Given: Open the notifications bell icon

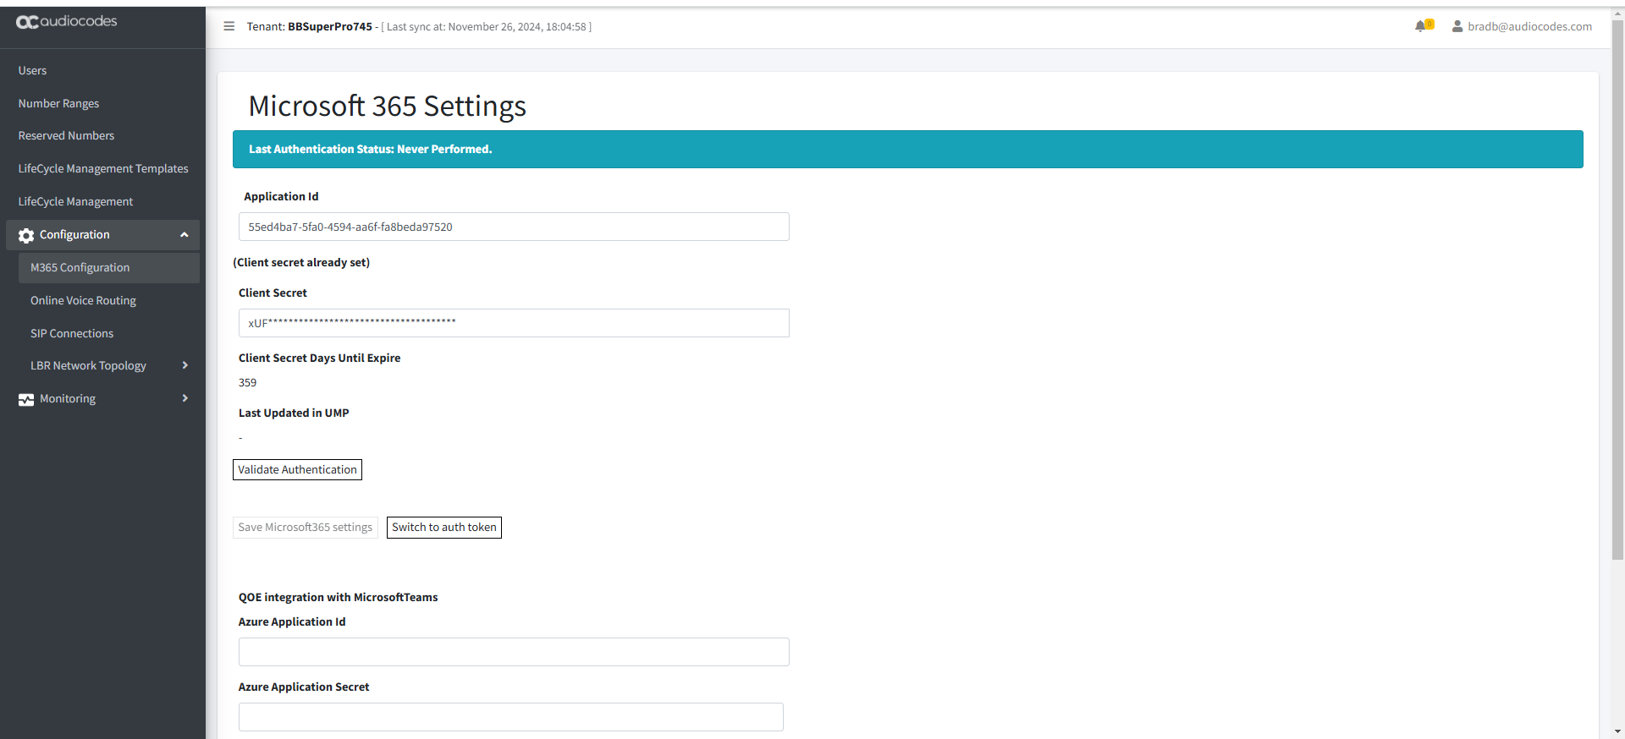Looking at the screenshot, I should click(1420, 26).
